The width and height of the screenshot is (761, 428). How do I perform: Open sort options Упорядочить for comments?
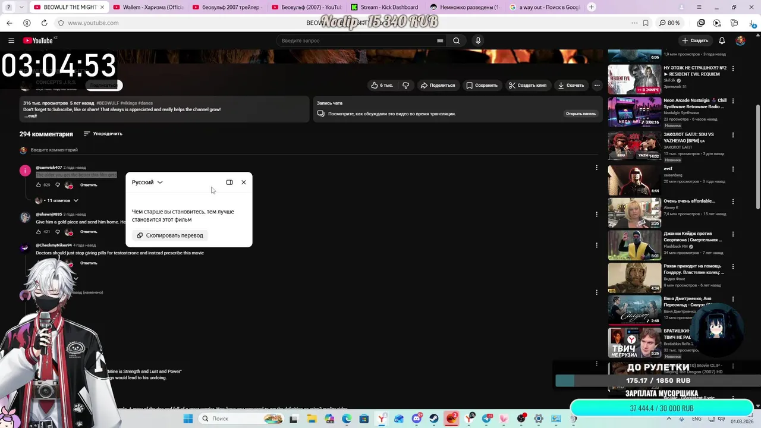tap(103, 134)
